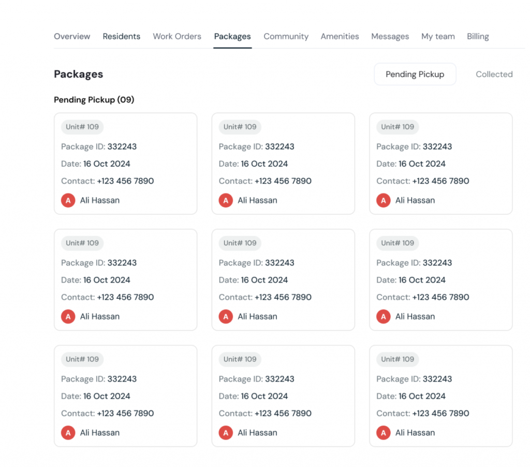Select the Community tab
The height and width of the screenshot is (467, 530).
286,36
